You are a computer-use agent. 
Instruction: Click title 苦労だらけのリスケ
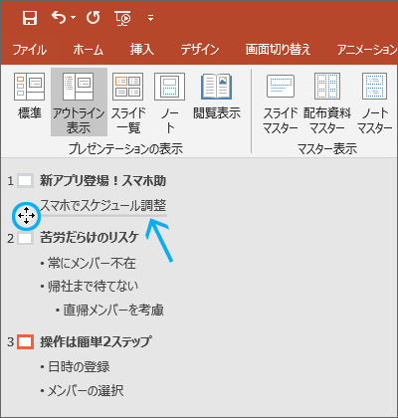pos(89,238)
